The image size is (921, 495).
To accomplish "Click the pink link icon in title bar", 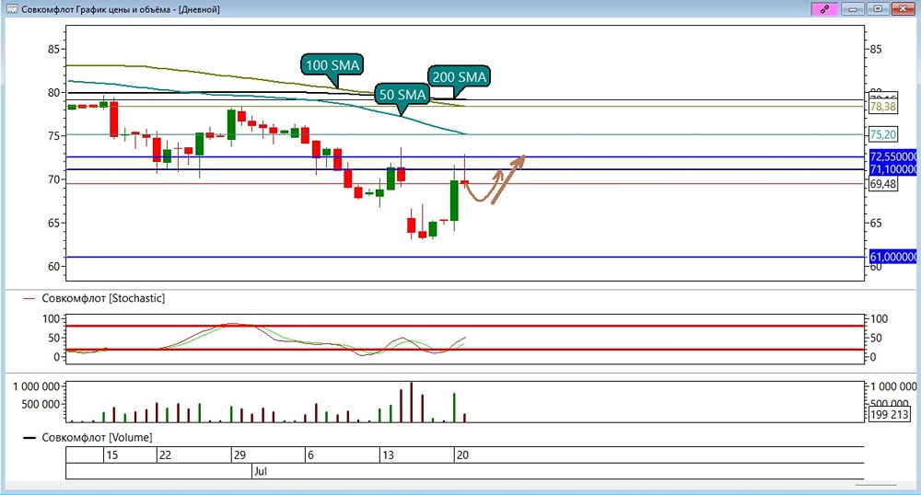I will 824,9.
